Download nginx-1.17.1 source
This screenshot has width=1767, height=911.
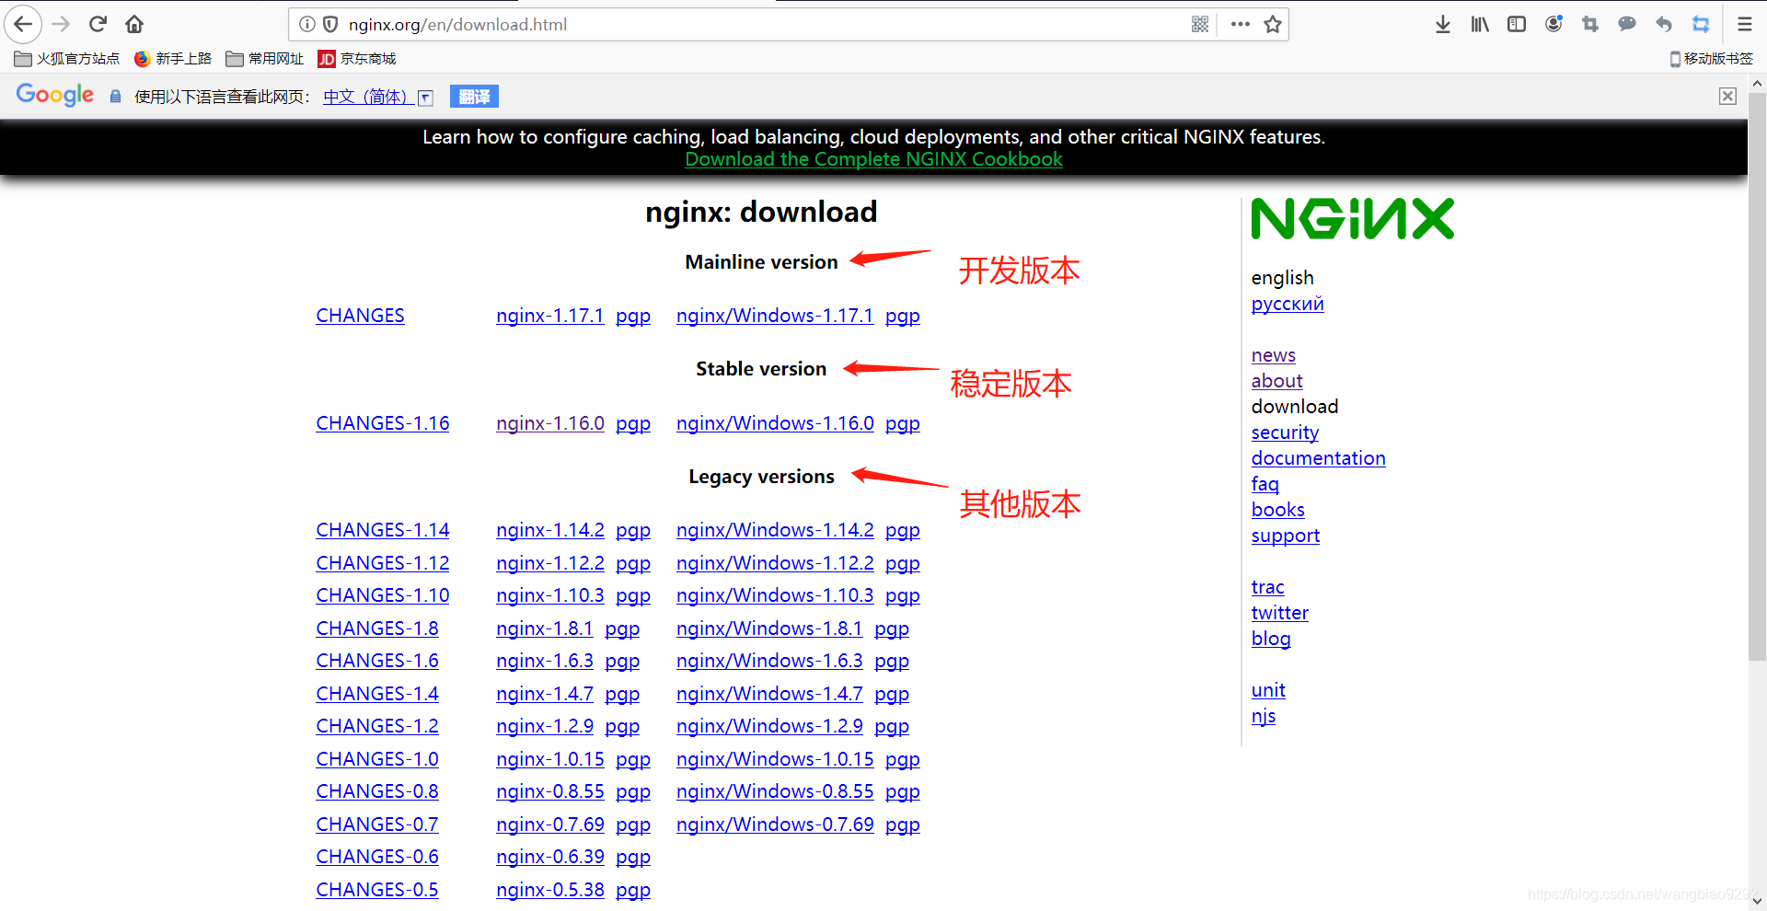point(549,316)
